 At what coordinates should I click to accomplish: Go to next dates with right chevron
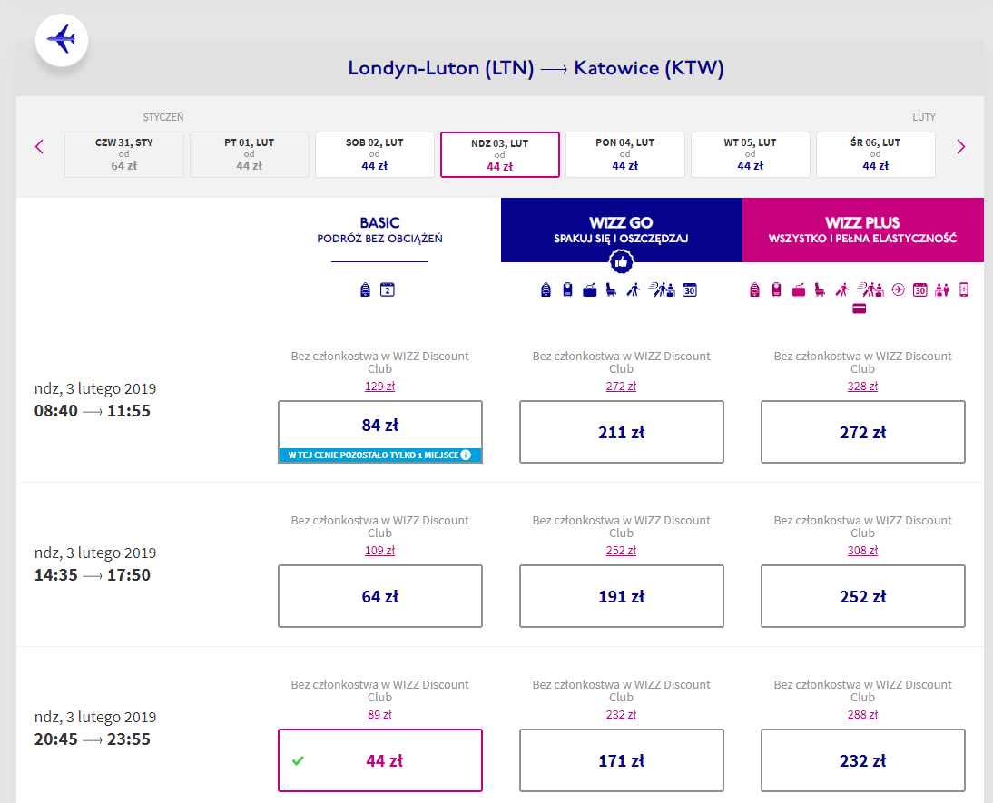[960, 147]
